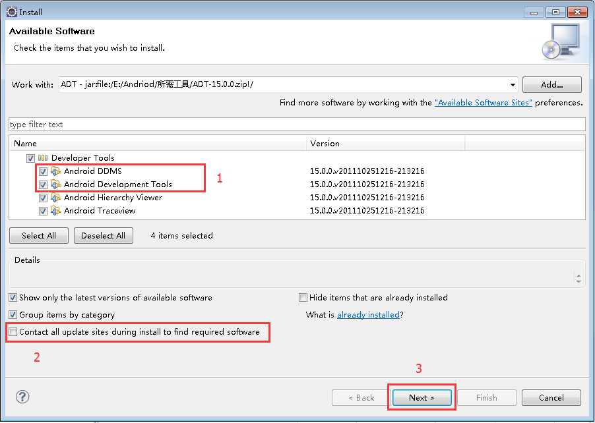Enable Contact all update sites checkbox
The width and height of the screenshot is (595, 423).
13,332
